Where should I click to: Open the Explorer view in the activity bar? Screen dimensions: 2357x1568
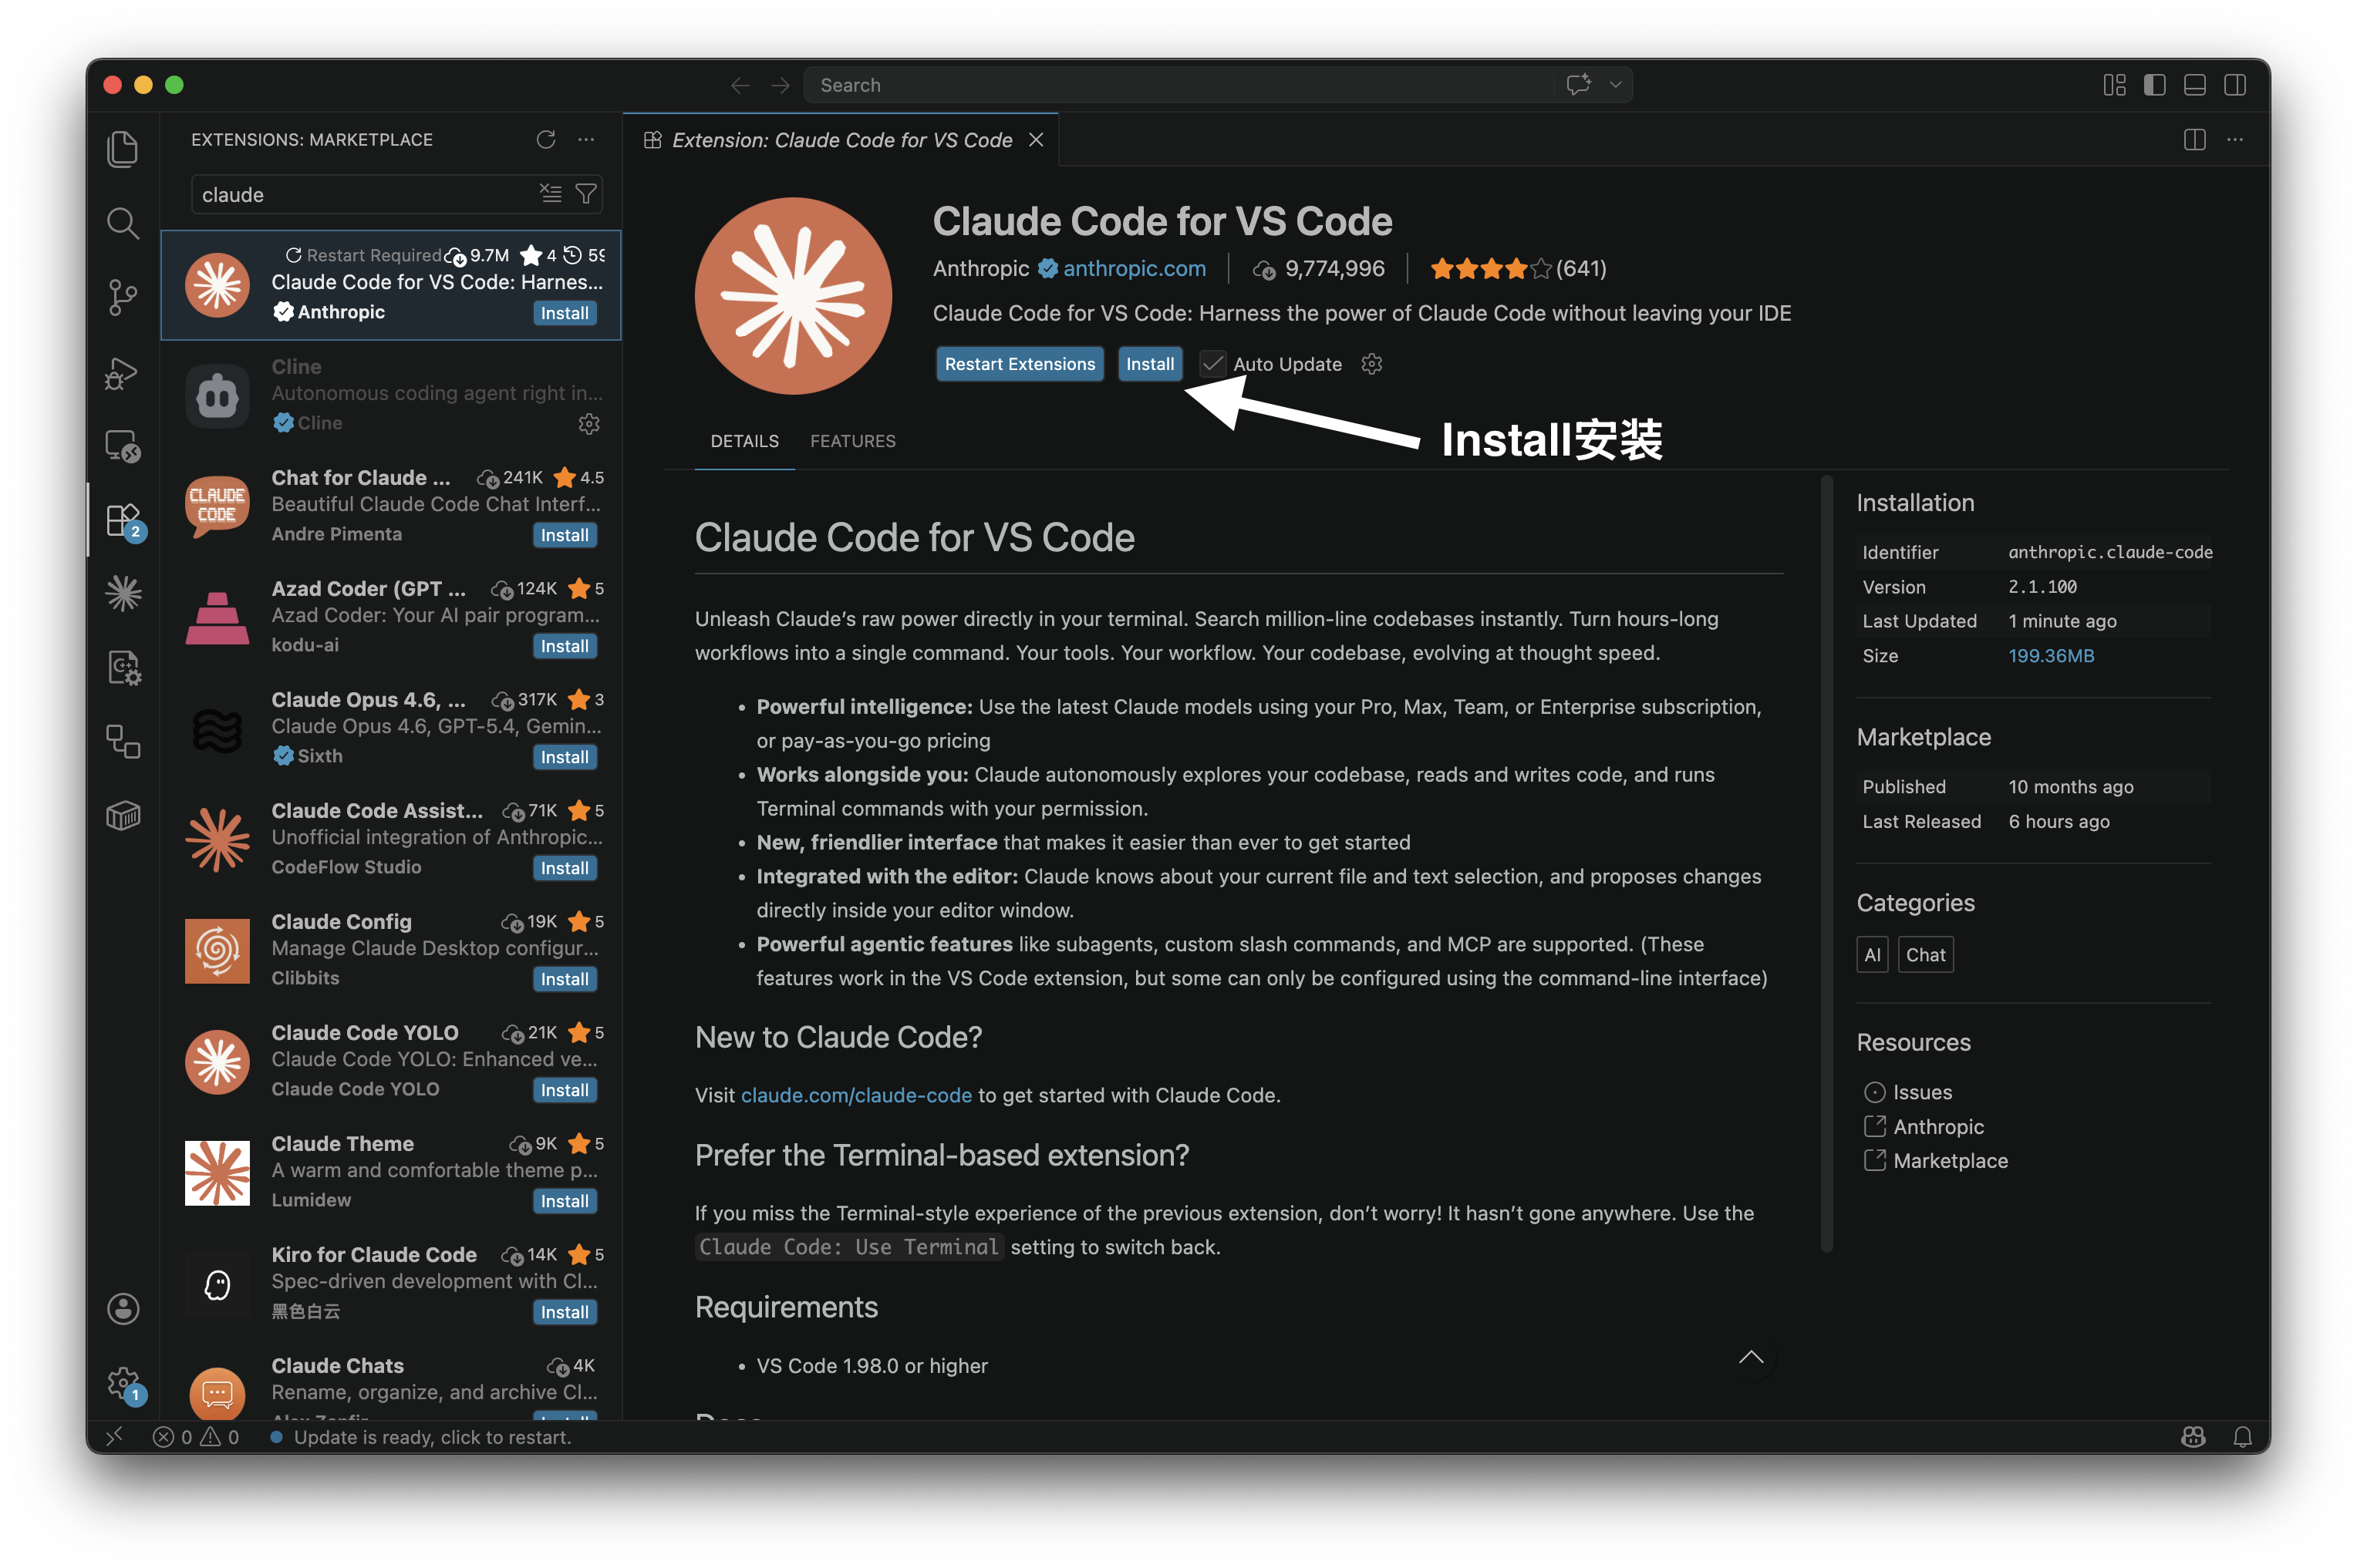coord(123,149)
